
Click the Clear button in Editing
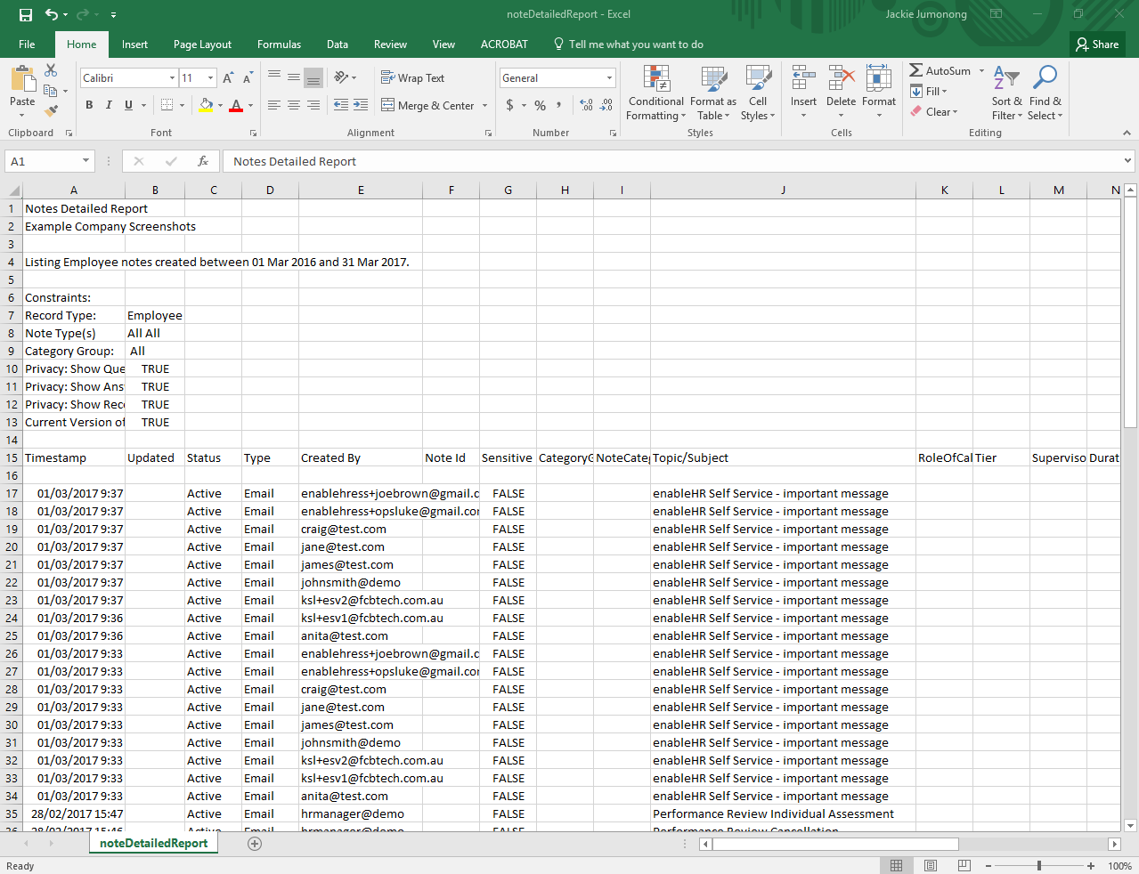pos(934,112)
